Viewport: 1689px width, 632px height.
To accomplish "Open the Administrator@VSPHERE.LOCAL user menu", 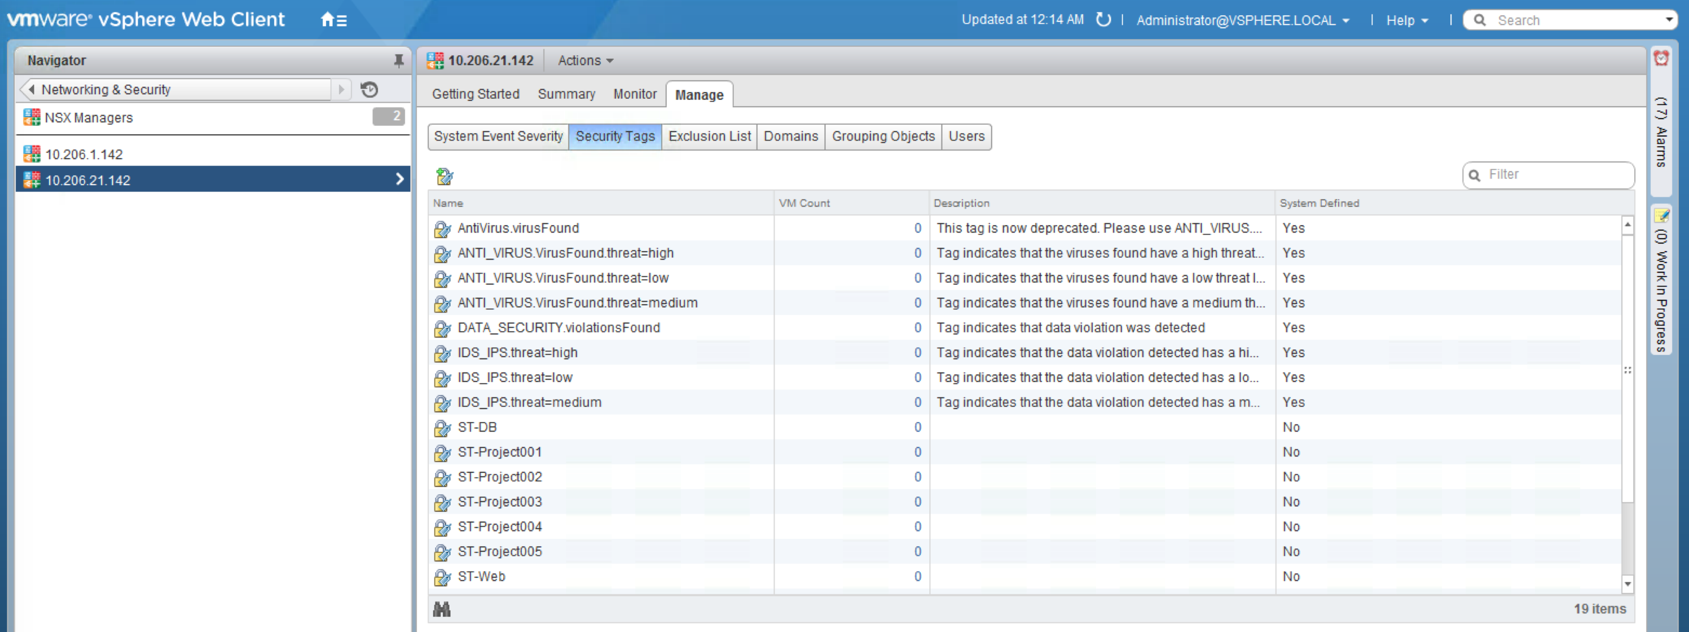I will tap(1242, 20).
